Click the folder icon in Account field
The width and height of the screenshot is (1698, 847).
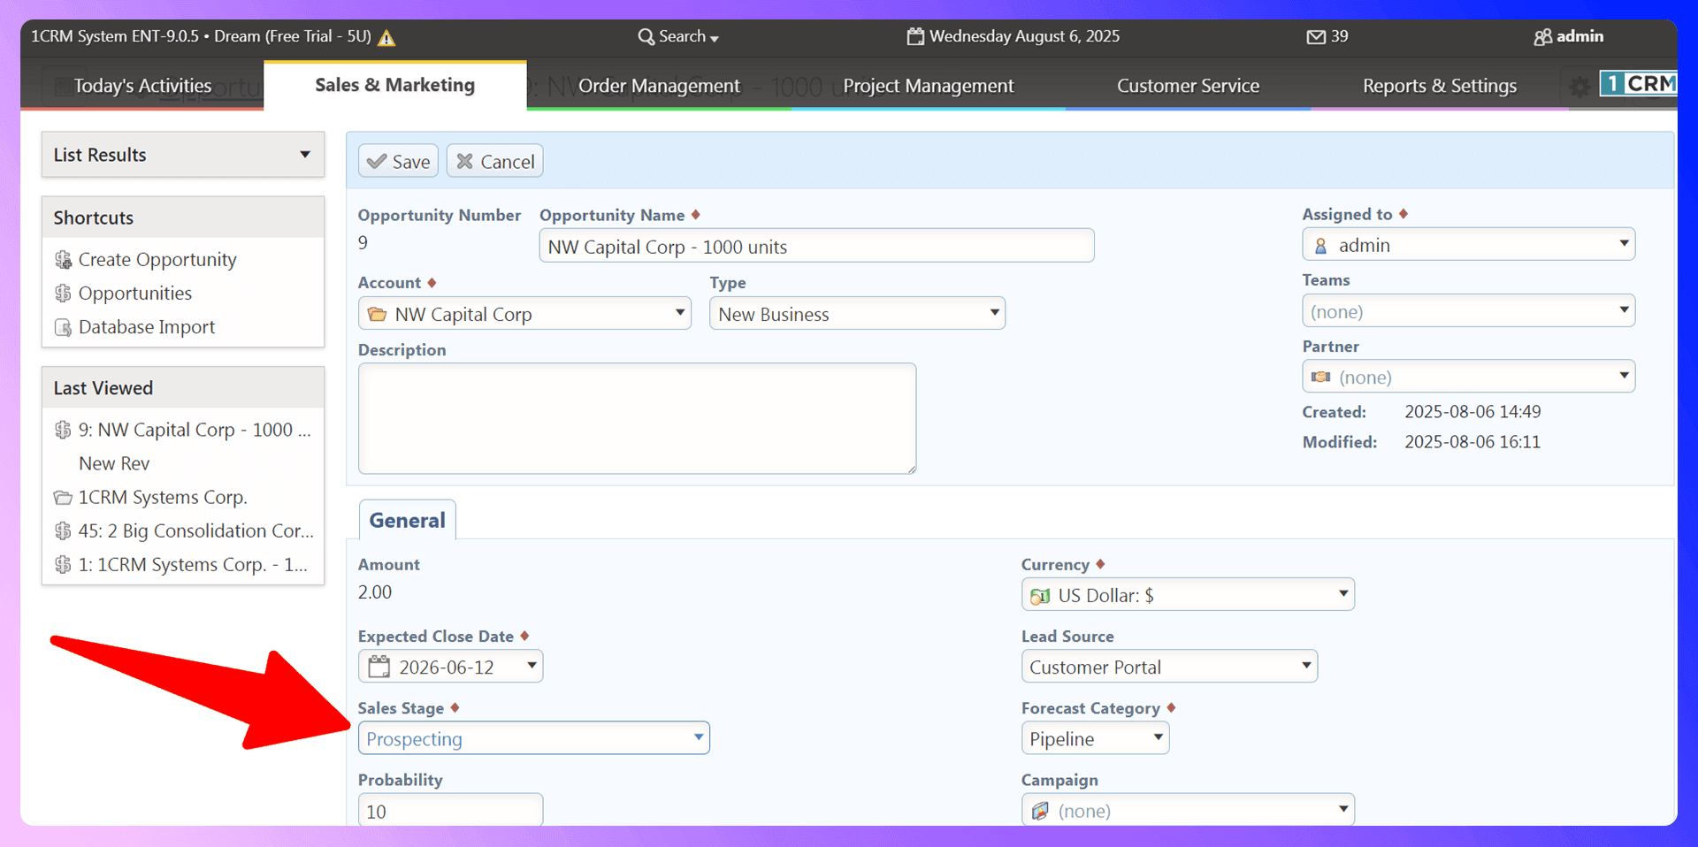377,315
